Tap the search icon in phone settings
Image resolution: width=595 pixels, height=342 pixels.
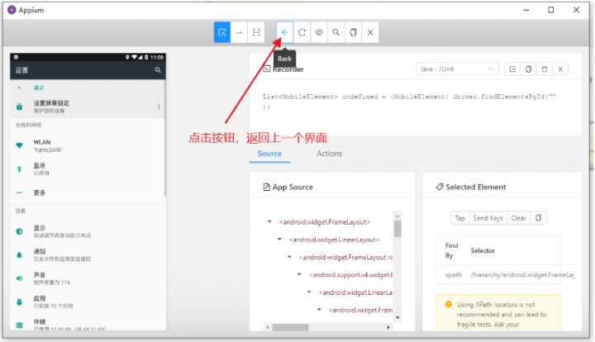(x=158, y=70)
